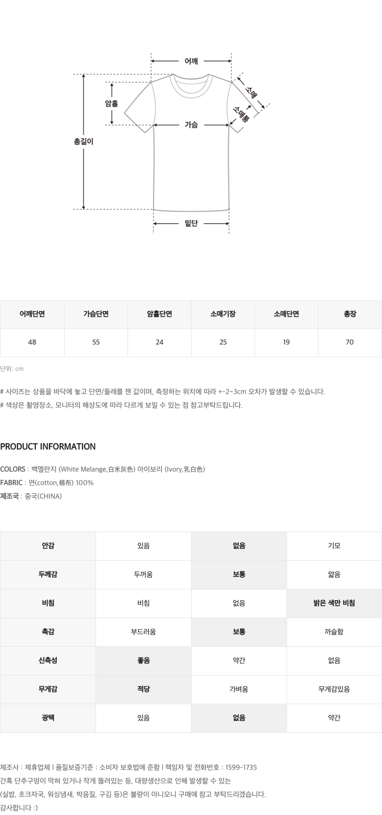Select the 가슴단면 column header
The width and height of the screenshot is (382, 815).
coord(96,314)
